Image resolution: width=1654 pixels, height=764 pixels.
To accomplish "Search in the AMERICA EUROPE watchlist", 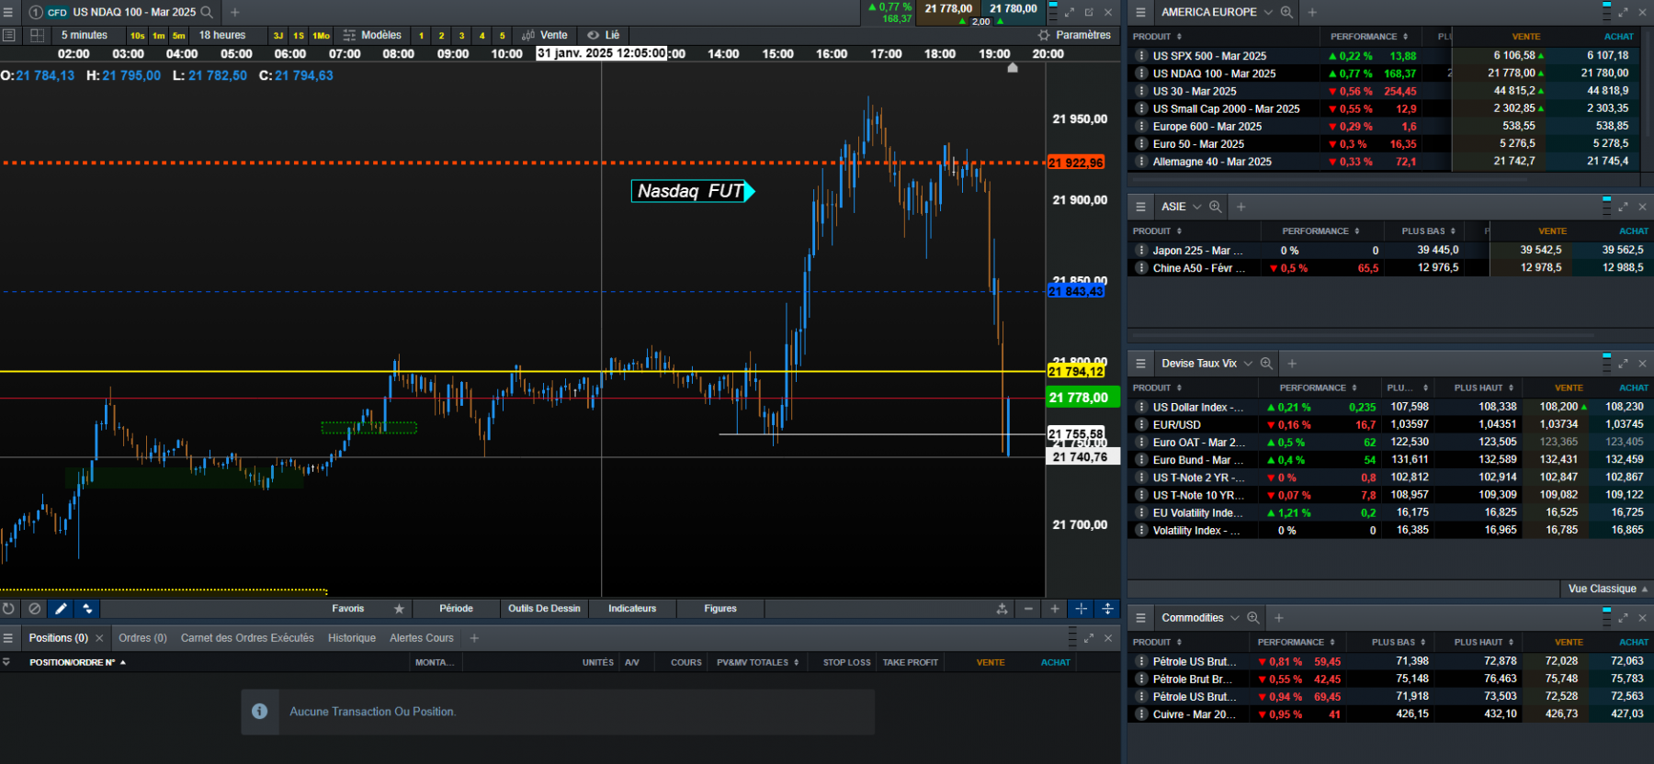I will pos(1286,12).
